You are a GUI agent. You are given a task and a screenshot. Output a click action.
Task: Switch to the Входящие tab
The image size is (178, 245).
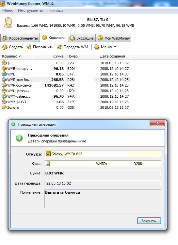[82, 38]
